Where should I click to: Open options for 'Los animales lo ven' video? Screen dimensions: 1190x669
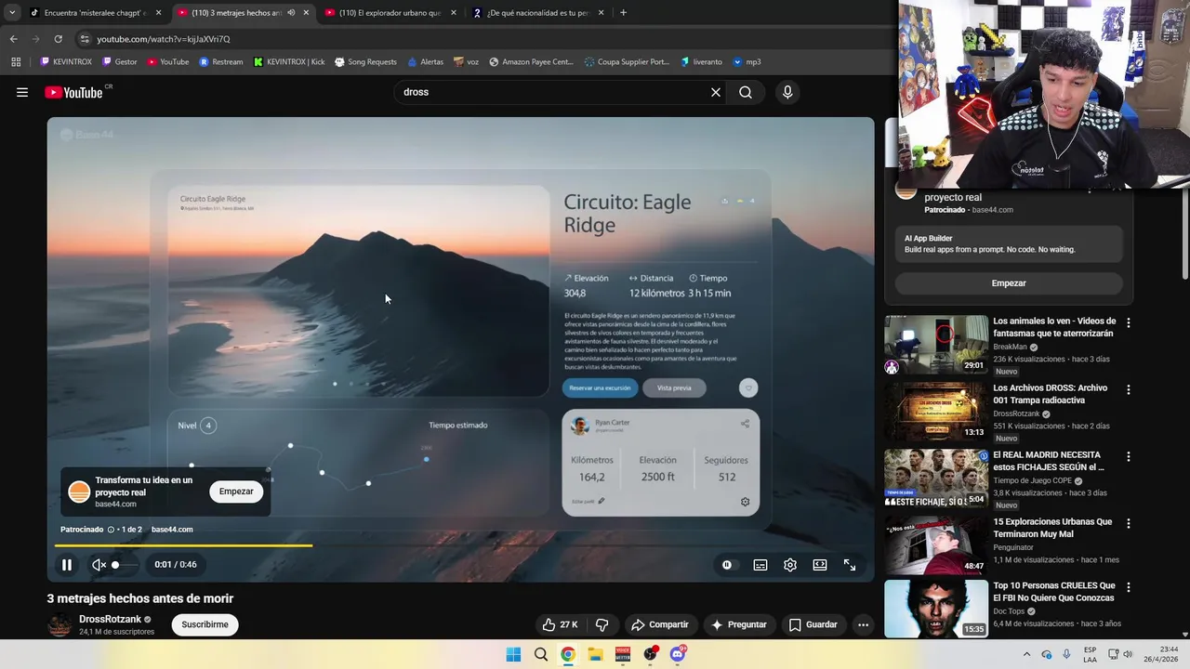[x=1129, y=322]
